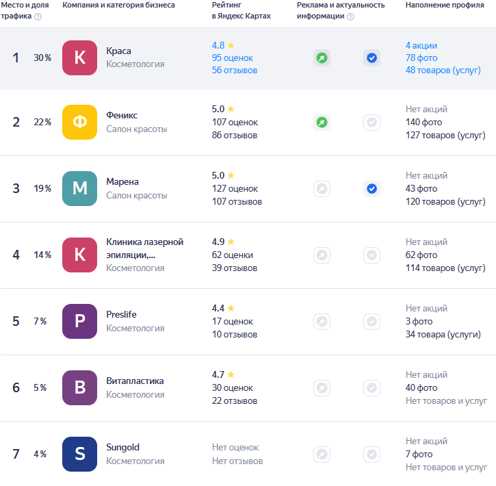Click the grey verified badge for Preslife

(371, 322)
